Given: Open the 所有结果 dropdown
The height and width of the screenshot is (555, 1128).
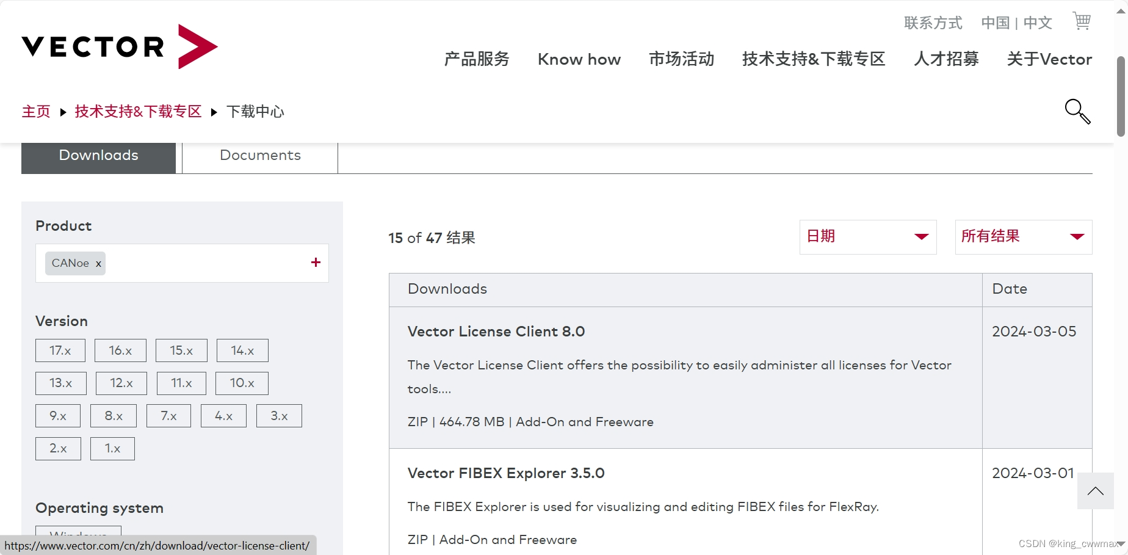Looking at the screenshot, I should 1024,237.
